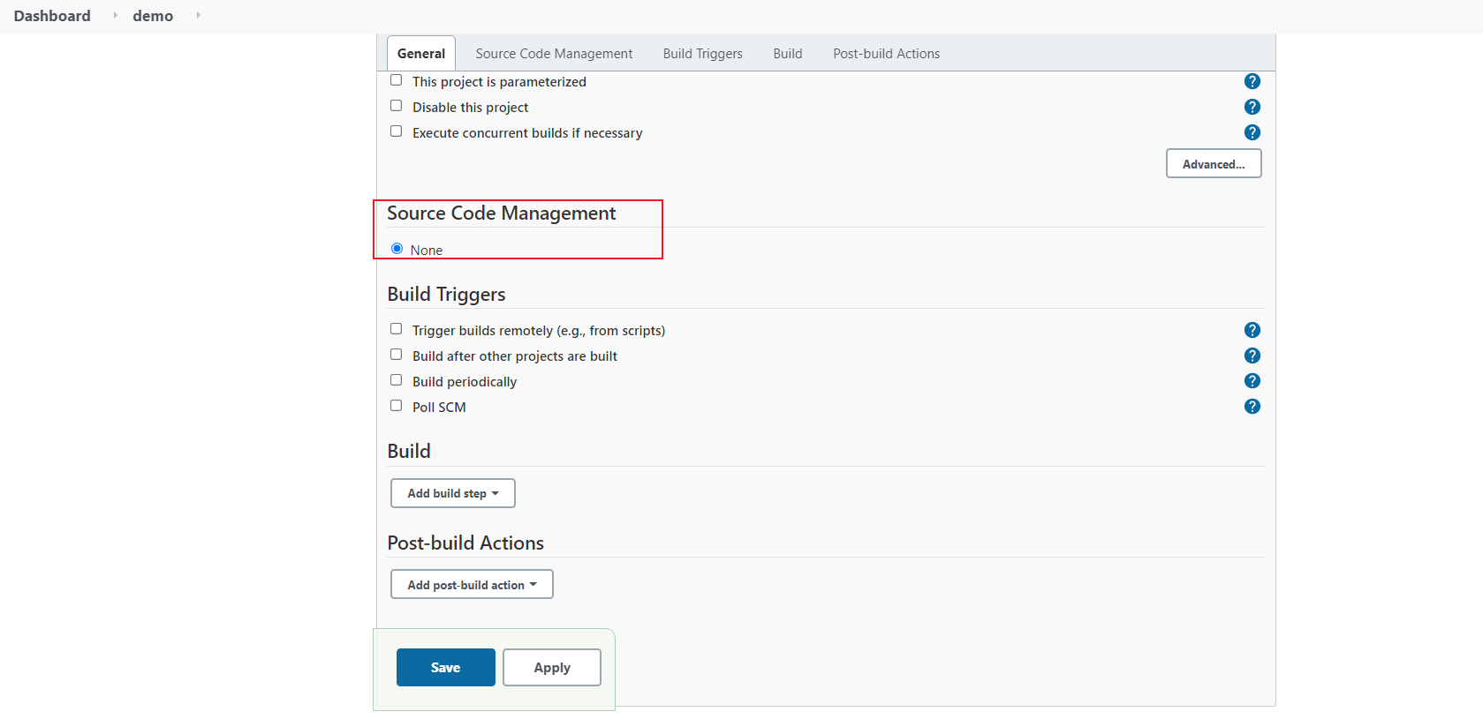Show help for 'Execute concurrent builds if necessary'
Image resolution: width=1483 pixels, height=719 pixels.
click(1252, 132)
